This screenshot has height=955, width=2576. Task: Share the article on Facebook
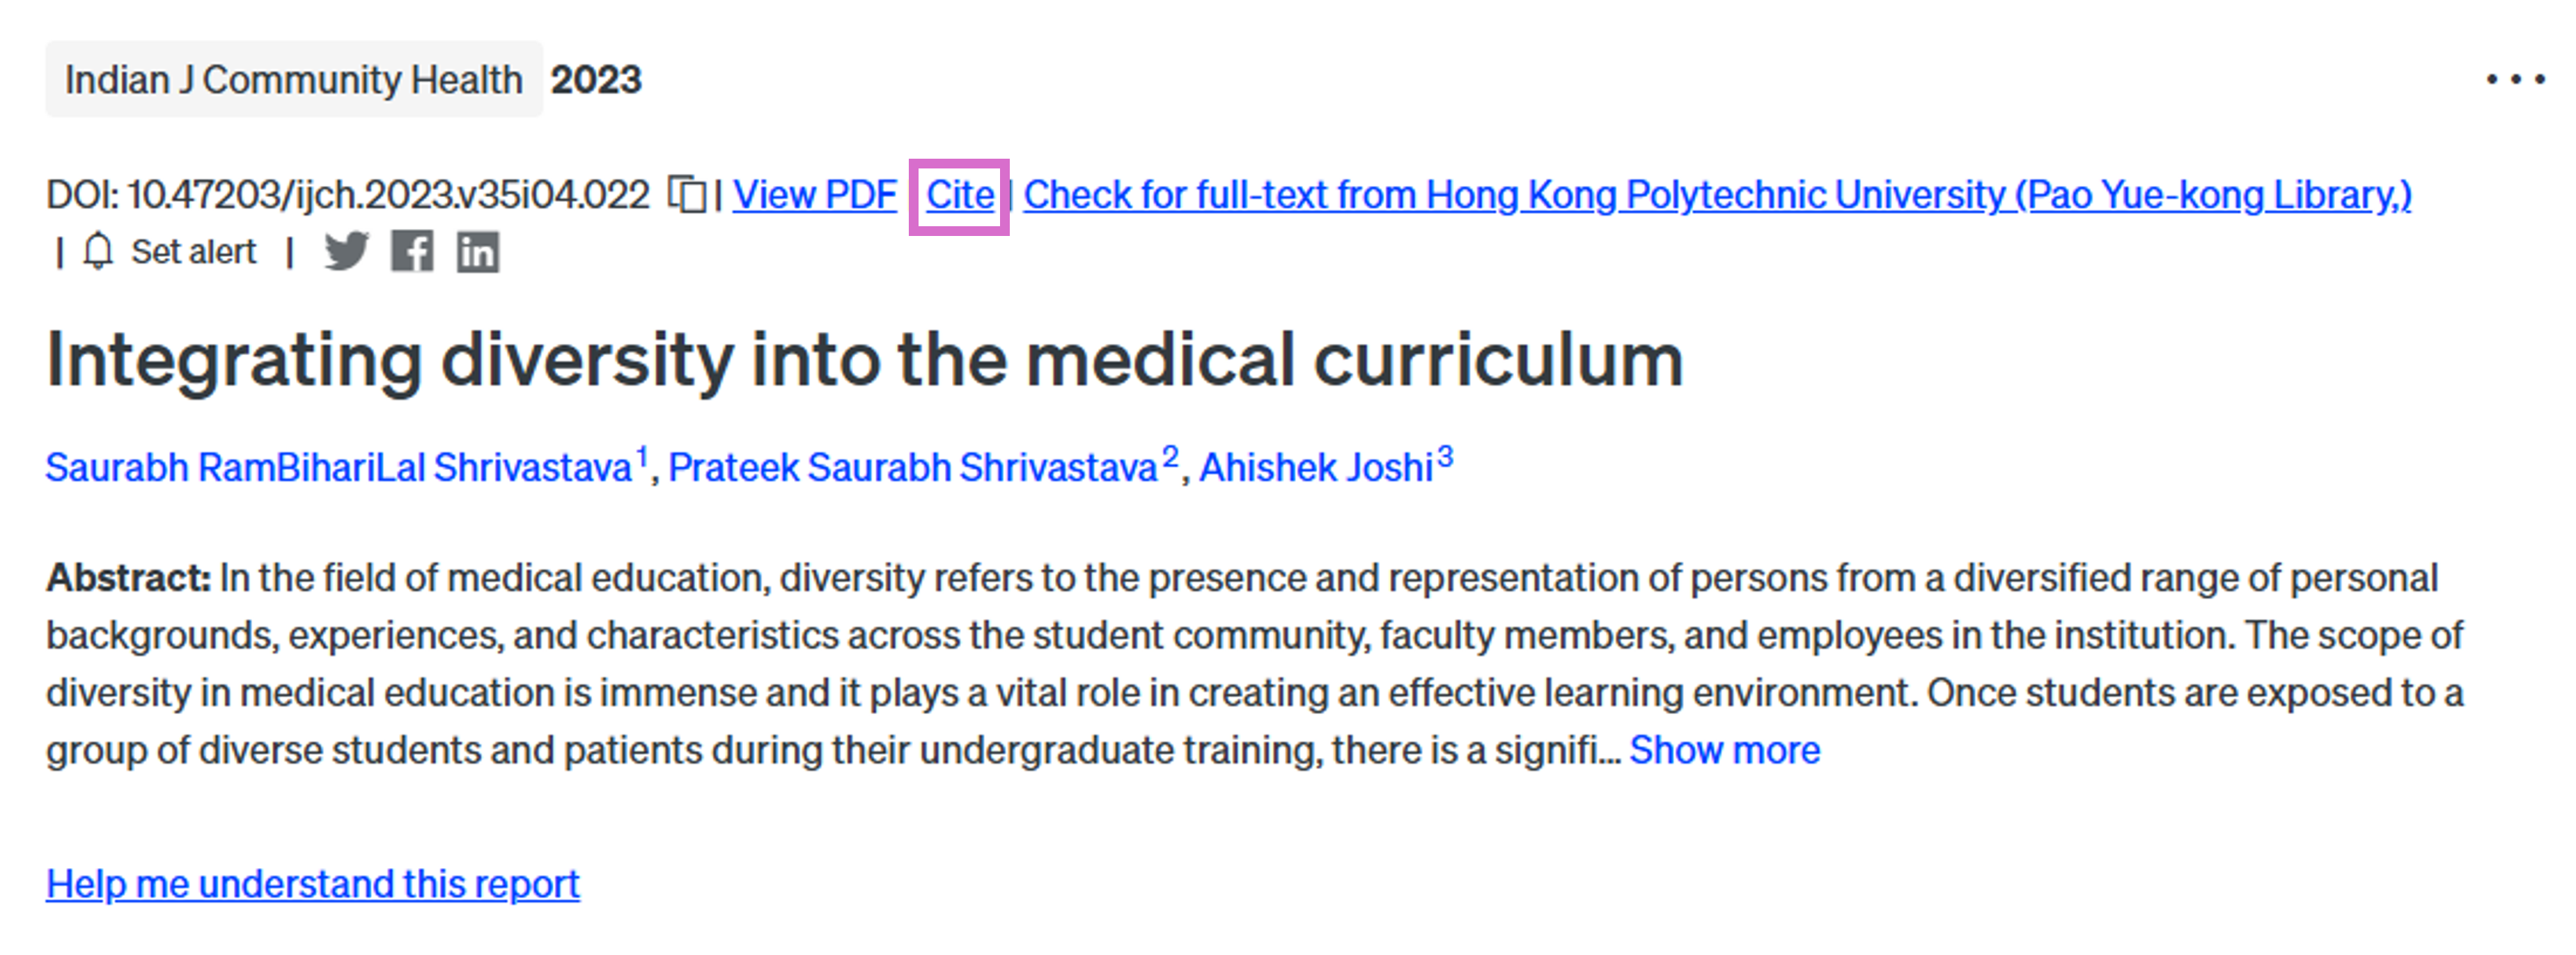pyautogui.click(x=412, y=251)
